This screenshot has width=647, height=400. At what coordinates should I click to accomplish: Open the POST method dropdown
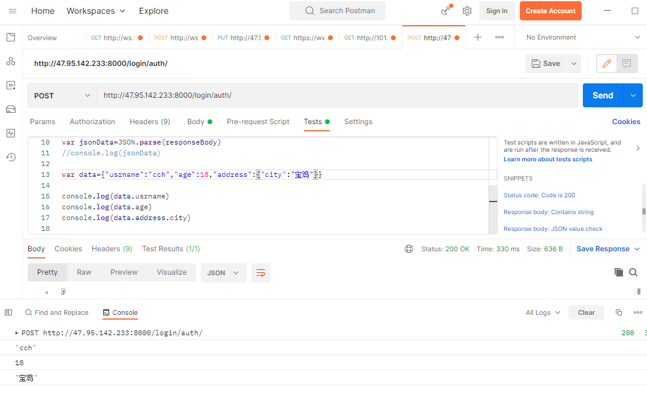62,95
